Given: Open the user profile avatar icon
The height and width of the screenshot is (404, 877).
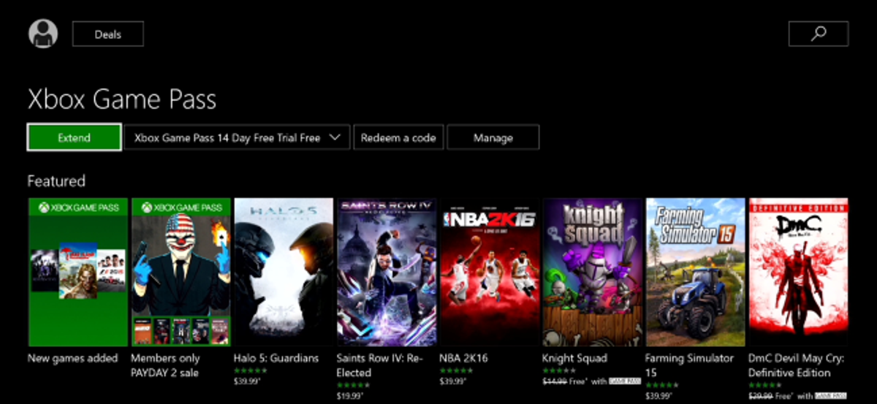Looking at the screenshot, I should [x=42, y=34].
